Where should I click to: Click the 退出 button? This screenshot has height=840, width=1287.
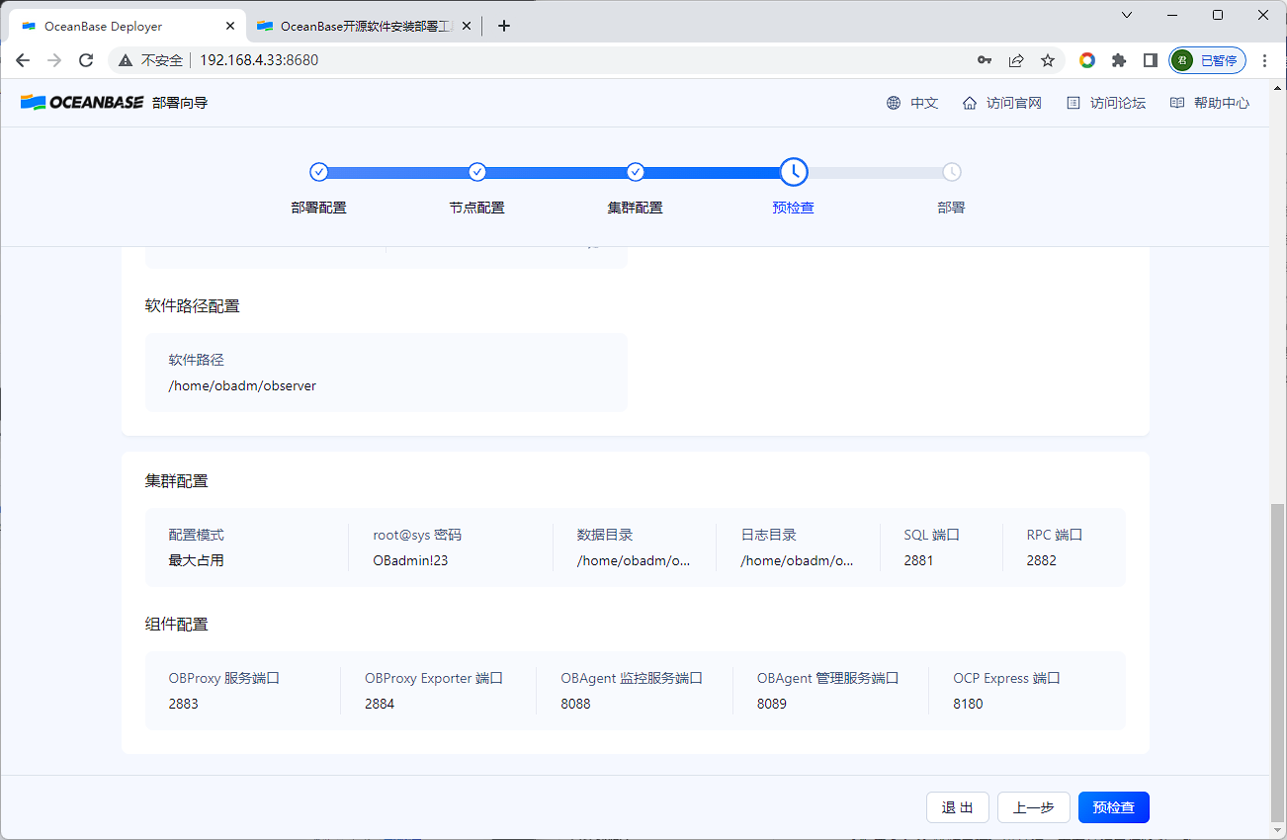pos(958,807)
